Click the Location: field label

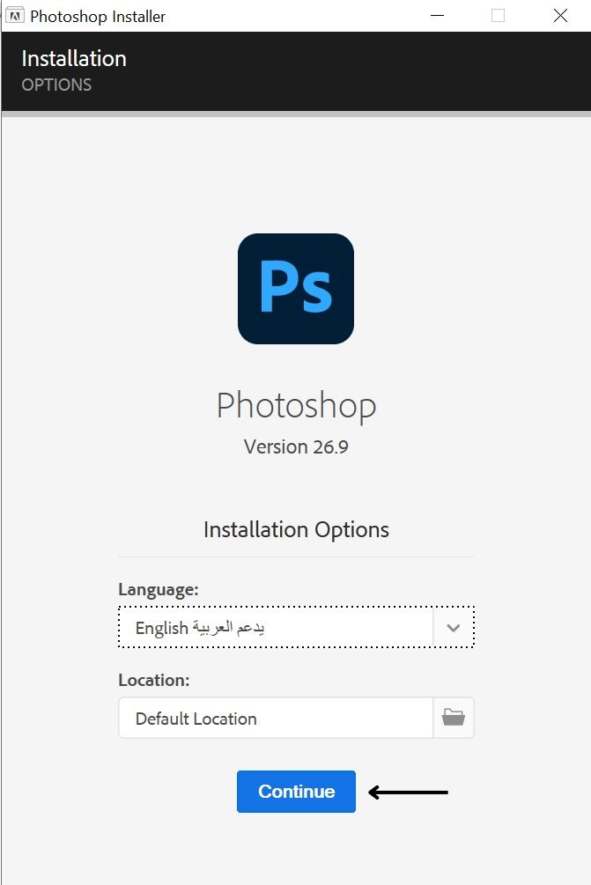pos(154,680)
